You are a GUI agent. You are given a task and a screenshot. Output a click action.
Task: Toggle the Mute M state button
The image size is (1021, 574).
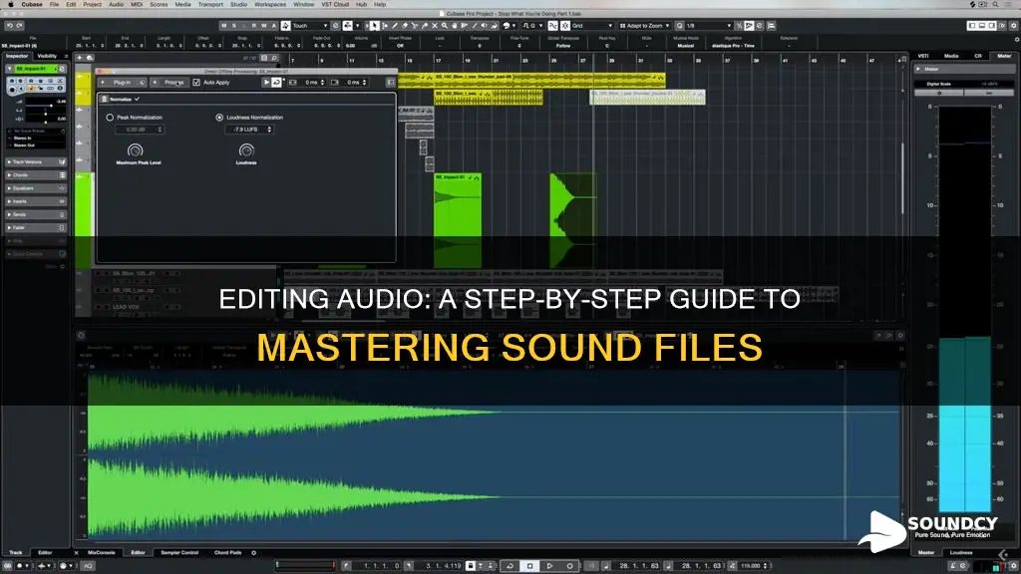(x=224, y=25)
